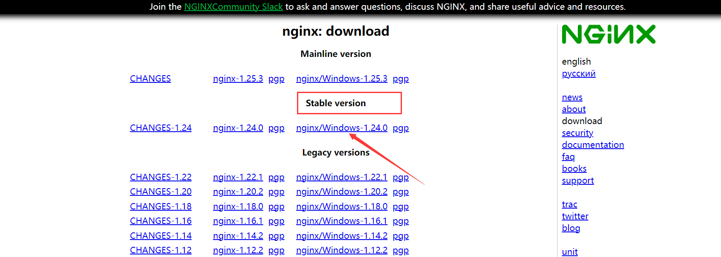This screenshot has width=721, height=257.
Task: Download nginx/Windows-1.20.2
Action: click(342, 192)
